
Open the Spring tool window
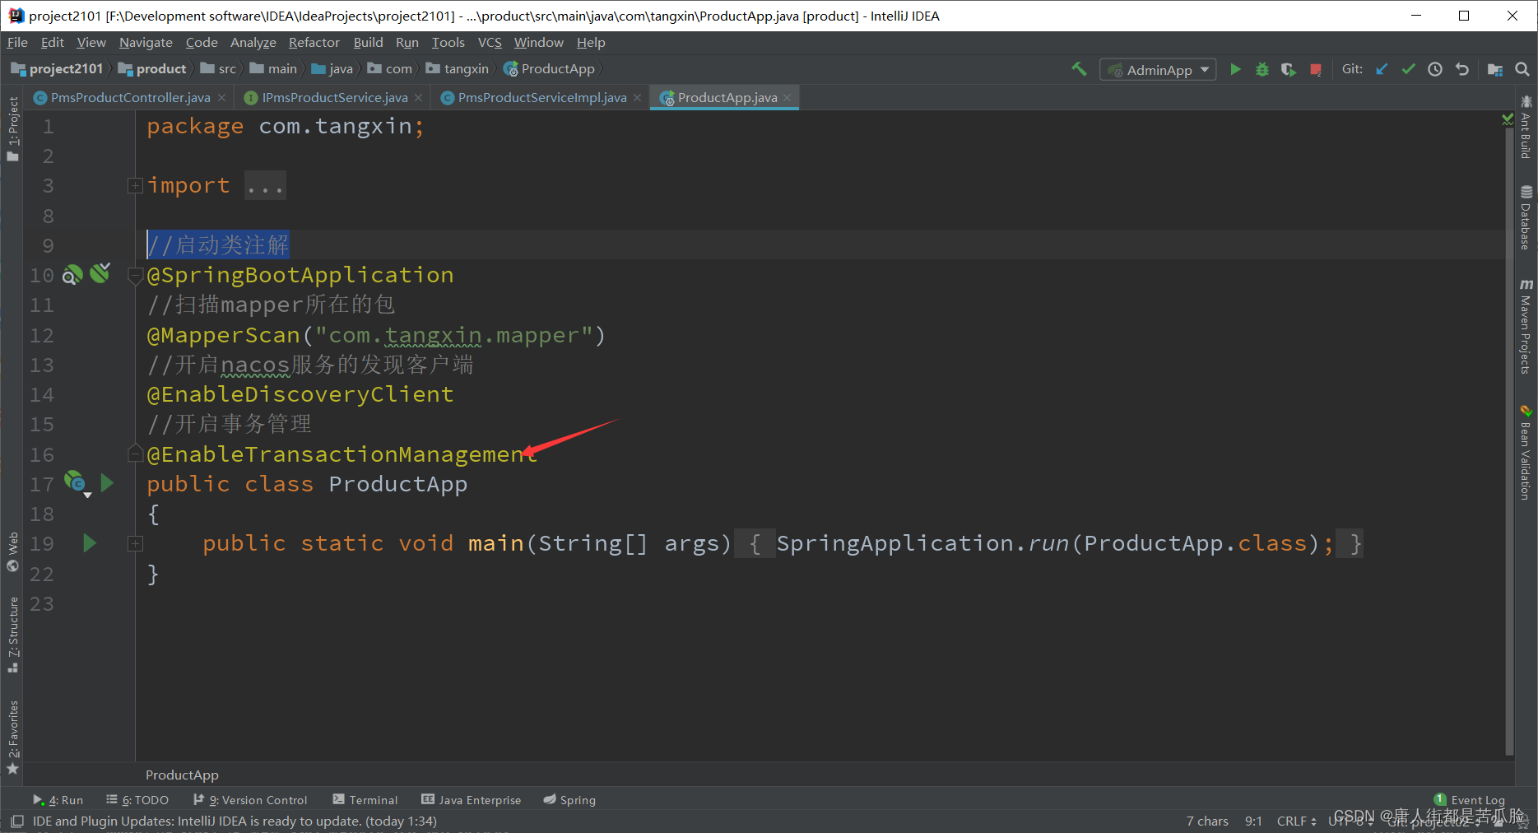(569, 800)
